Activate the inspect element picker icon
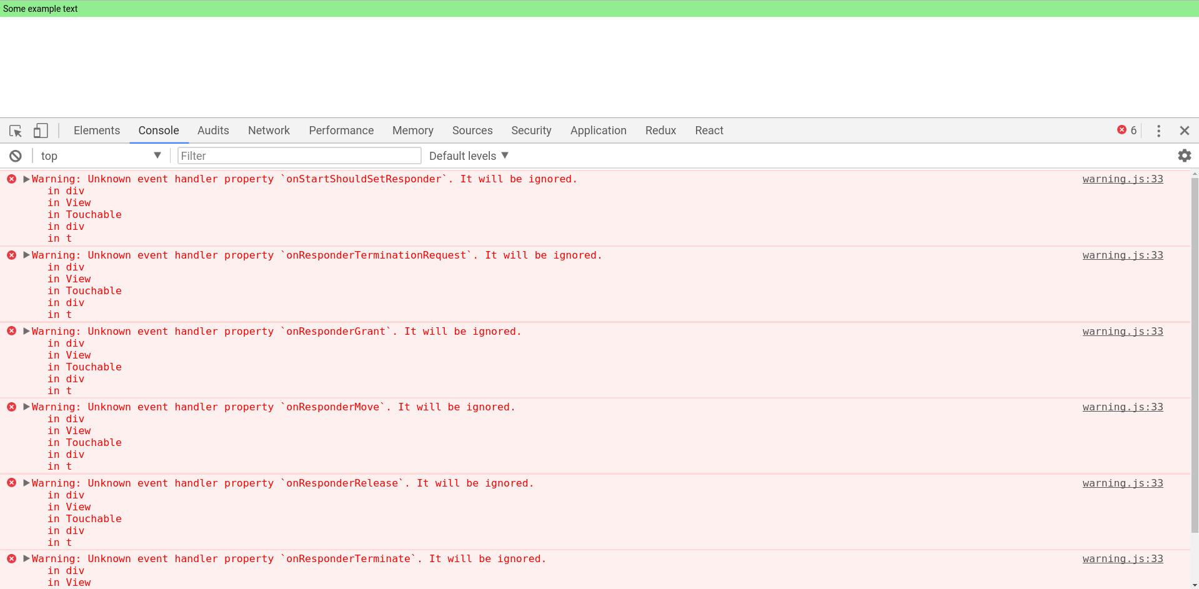 pyautogui.click(x=16, y=131)
